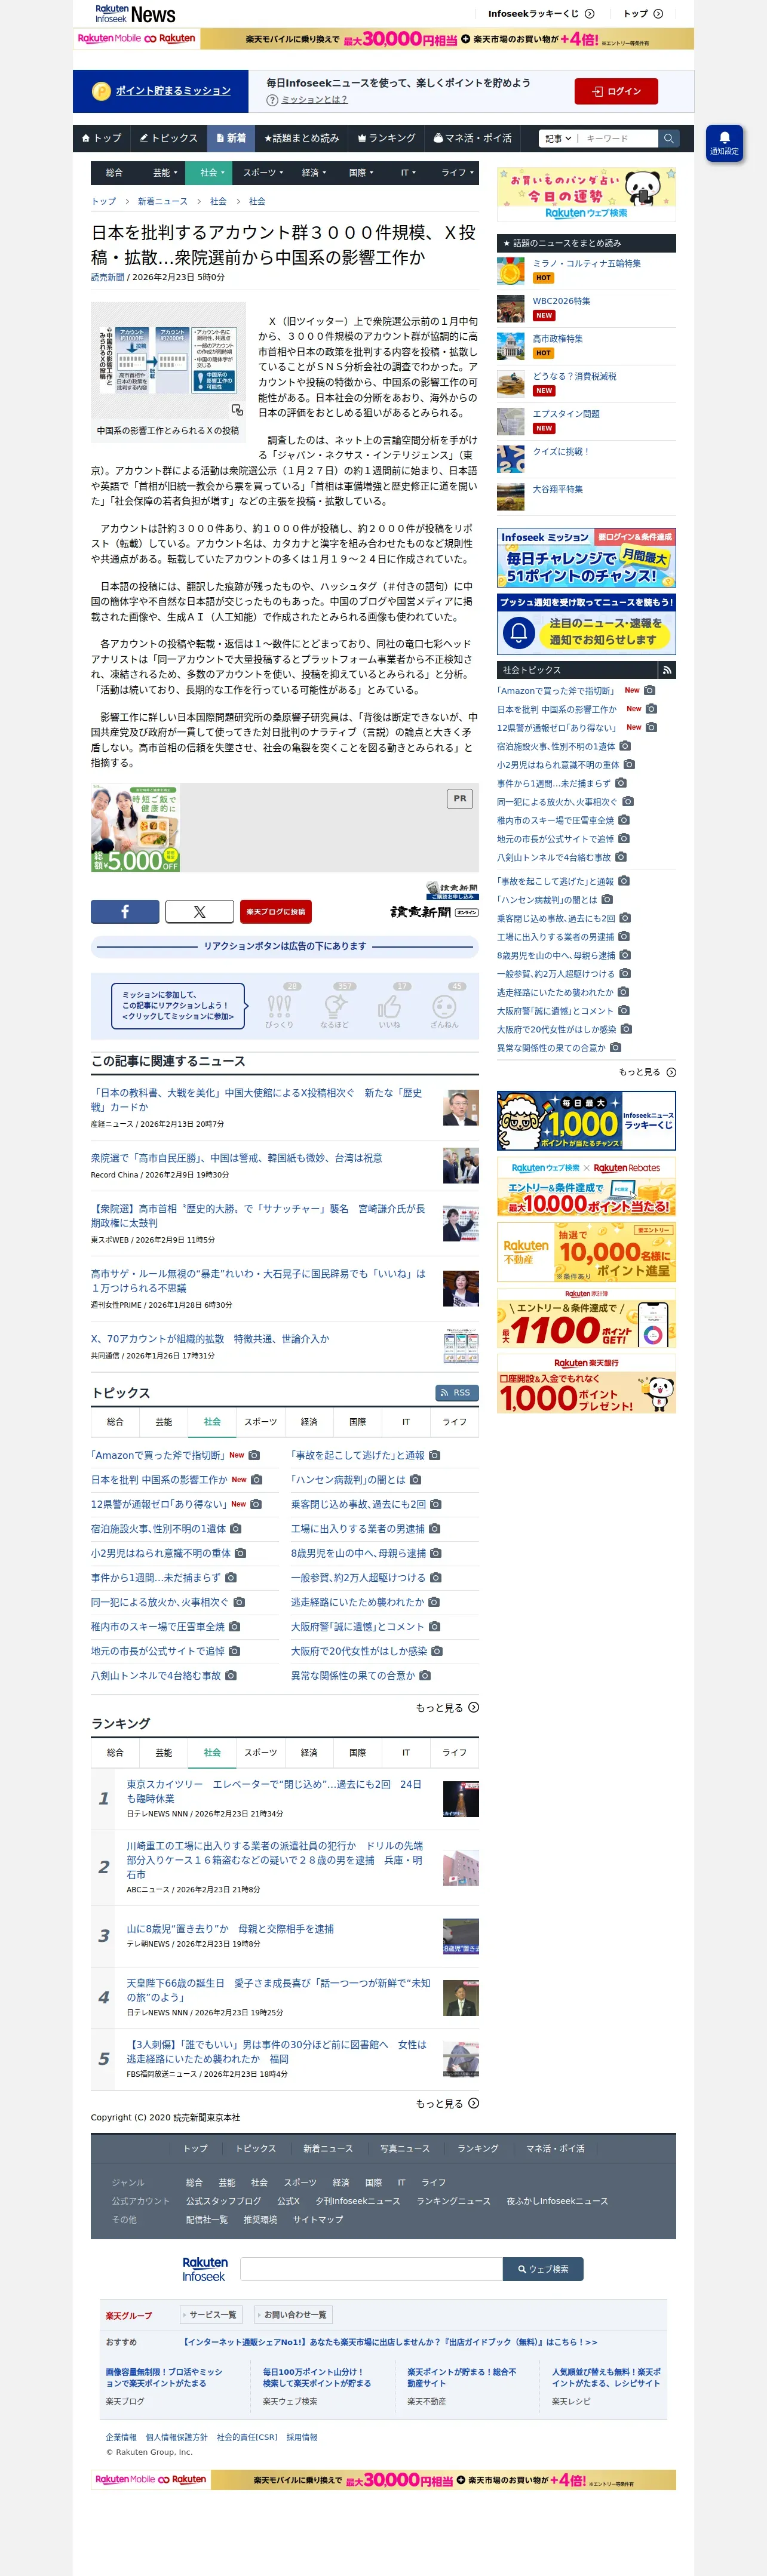The width and height of the screenshot is (767, 2576).
Task: Open thumbnail of 東京スカイツリー ranking article
Action: [x=461, y=1799]
